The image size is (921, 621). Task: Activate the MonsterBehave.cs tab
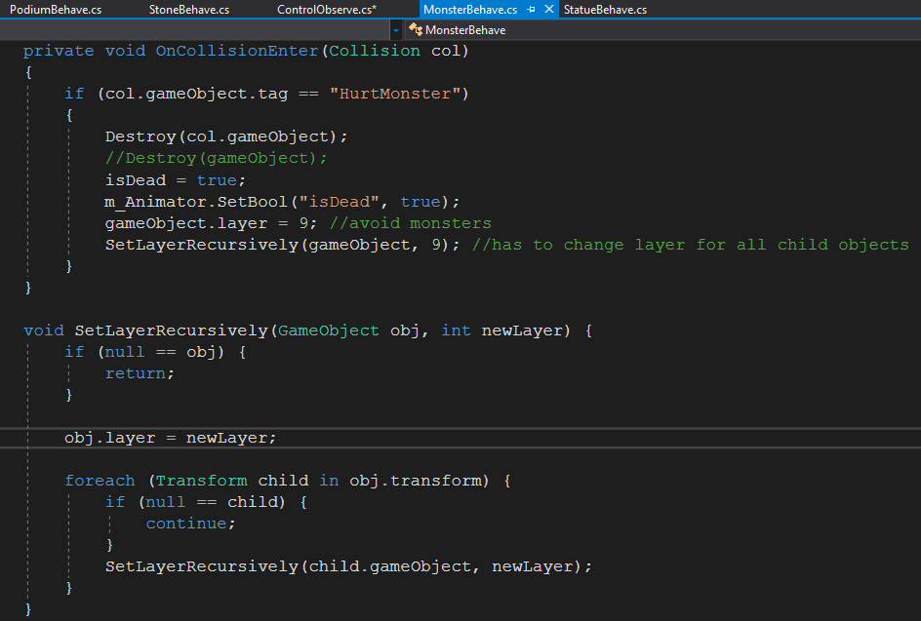pos(470,10)
